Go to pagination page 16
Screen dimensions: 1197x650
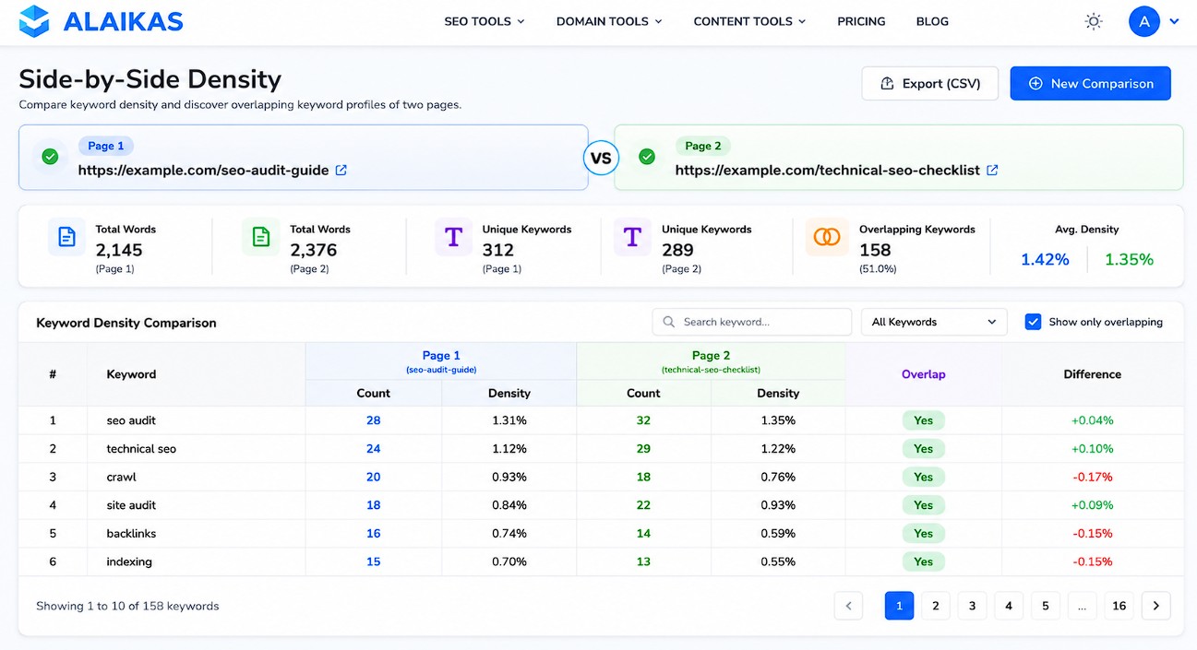[x=1119, y=606]
